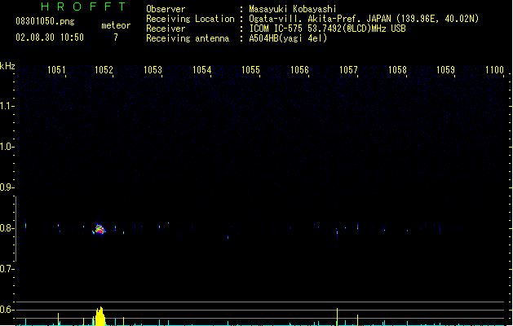Viewport: 513px width, 326px height.
Task: Select the meteor count value 7
Action: (x=116, y=37)
